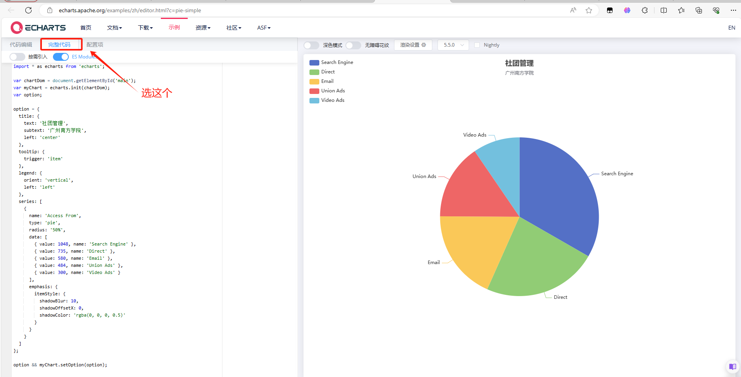The width and height of the screenshot is (741, 377).
Task: Click the ECharts logo in the header
Action: click(38, 27)
